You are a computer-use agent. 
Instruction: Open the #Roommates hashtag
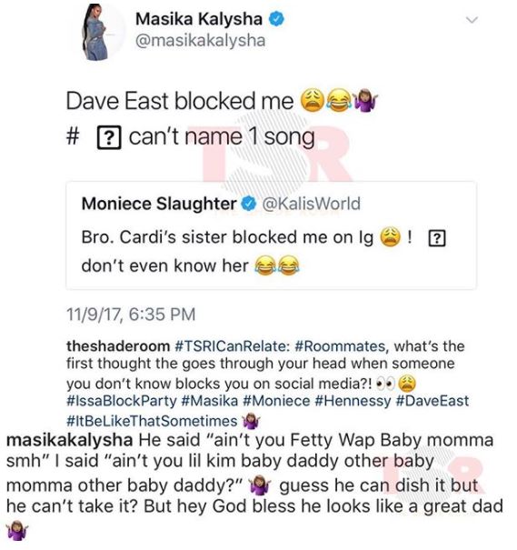pyautogui.click(x=341, y=346)
